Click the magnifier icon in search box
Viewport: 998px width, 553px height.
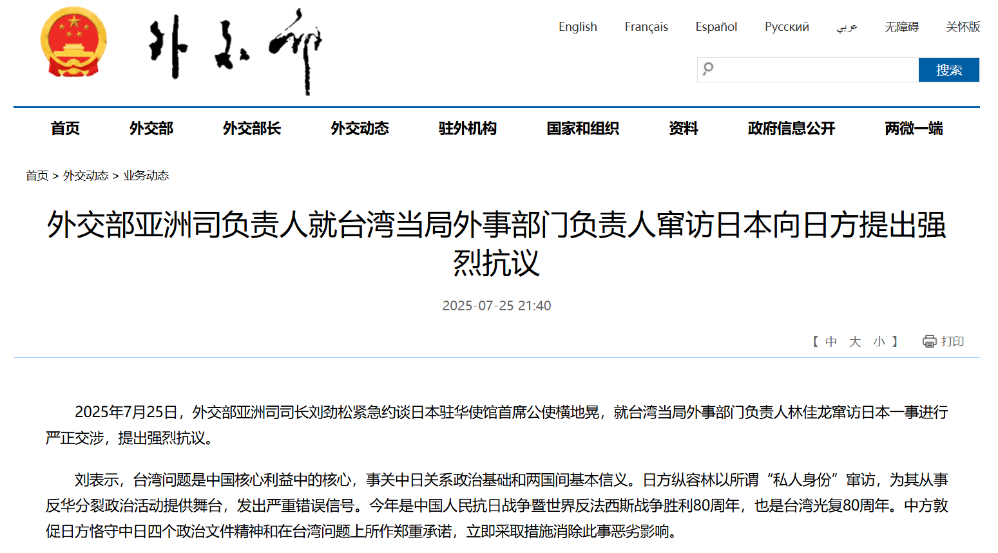click(708, 69)
